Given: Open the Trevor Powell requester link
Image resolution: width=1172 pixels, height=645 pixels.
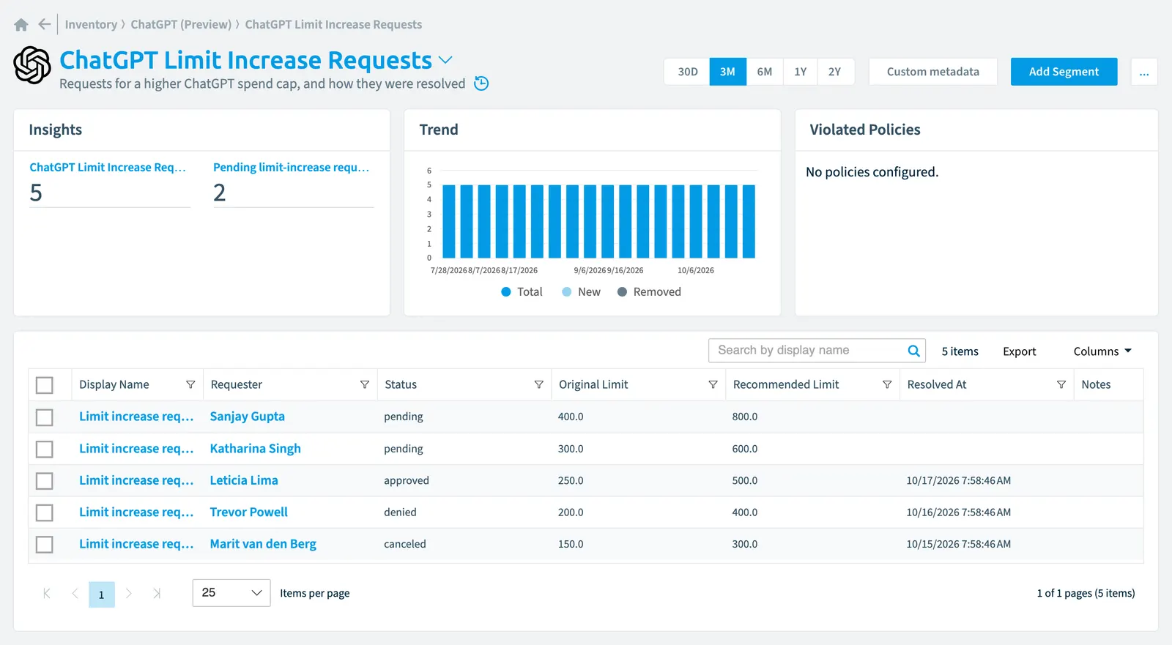Looking at the screenshot, I should pyautogui.click(x=248, y=512).
